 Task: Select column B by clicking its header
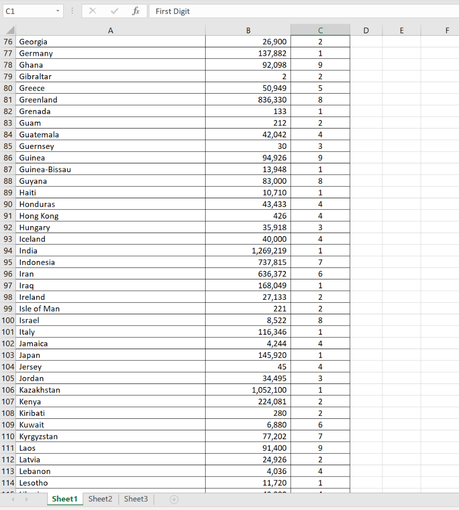click(248, 30)
